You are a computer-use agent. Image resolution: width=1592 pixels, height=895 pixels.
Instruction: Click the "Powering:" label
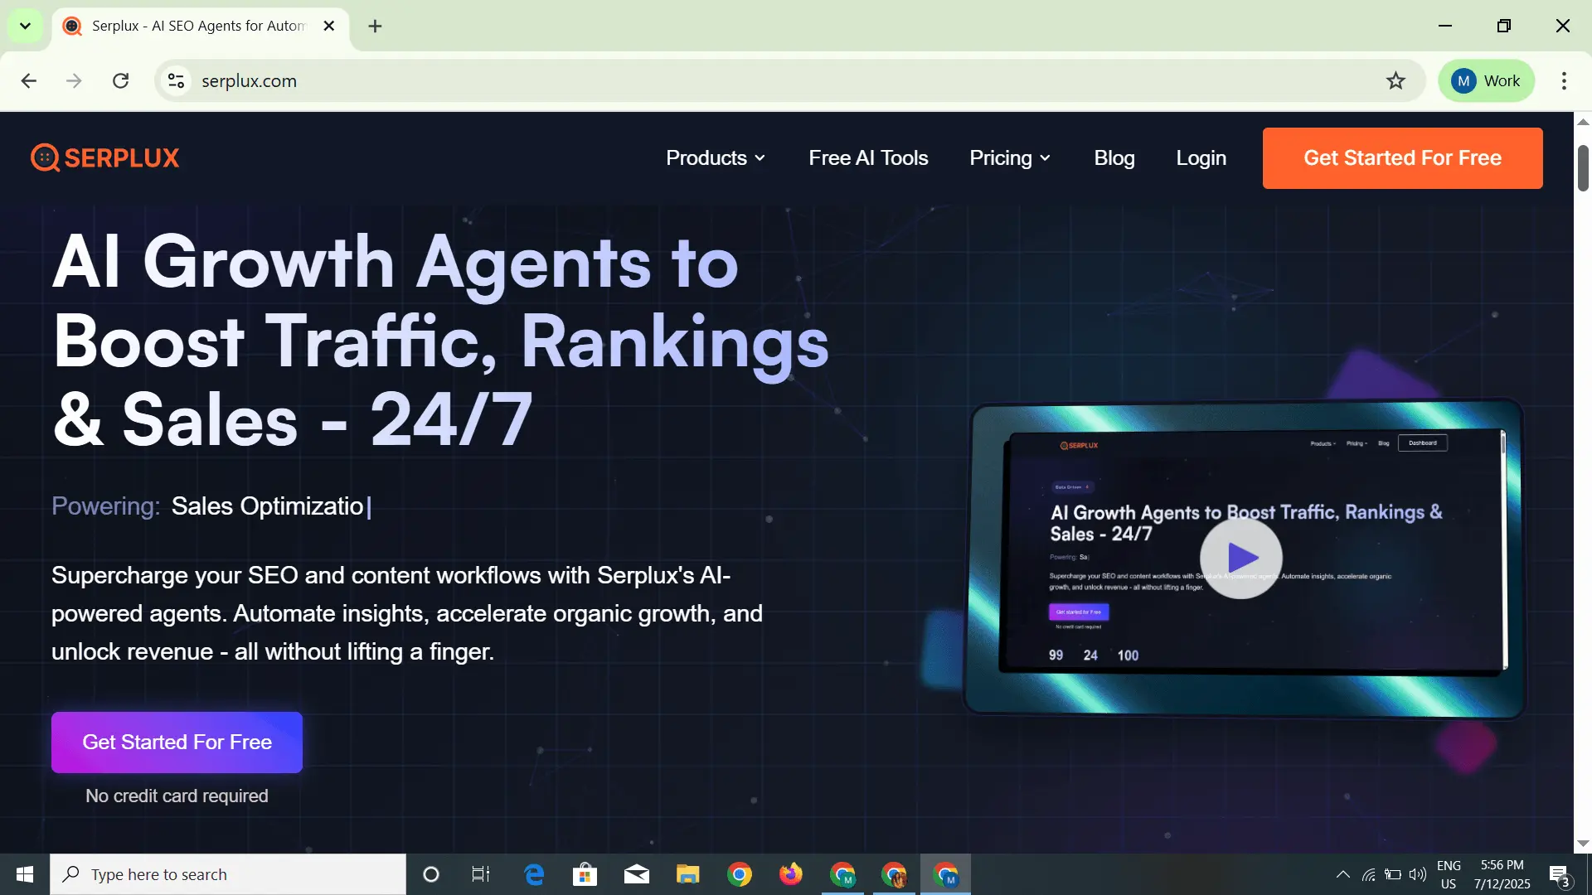[x=105, y=506]
